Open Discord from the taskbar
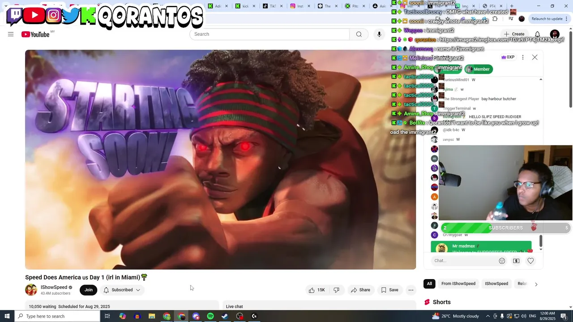Image resolution: width=573 pixels, height=322 pixels. [196, 316]
